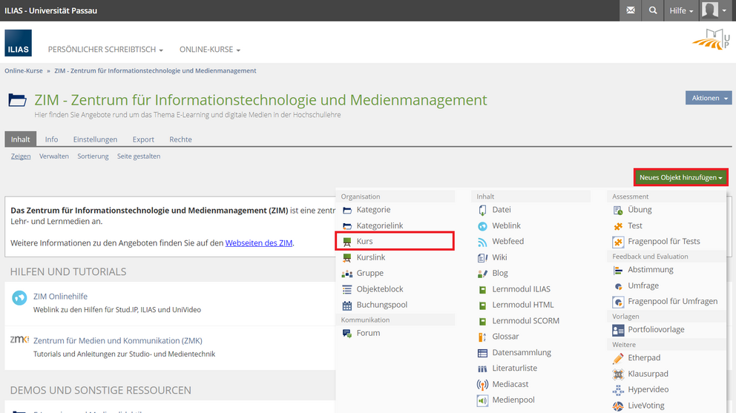Image resolution: width=736 pixels, height=413 pixels.
Task: Open the Hilfe dropdown
Action: pyautogui.click(x=681, y=10)
